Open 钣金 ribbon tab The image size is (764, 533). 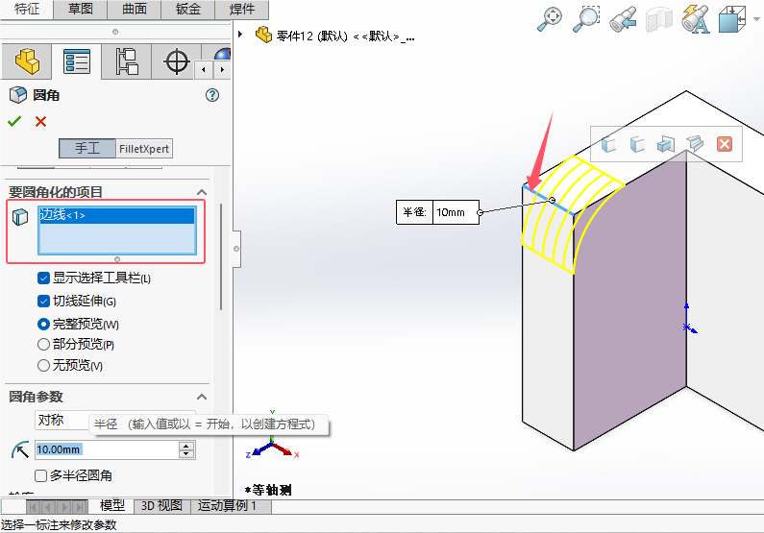tap(188, 9)
